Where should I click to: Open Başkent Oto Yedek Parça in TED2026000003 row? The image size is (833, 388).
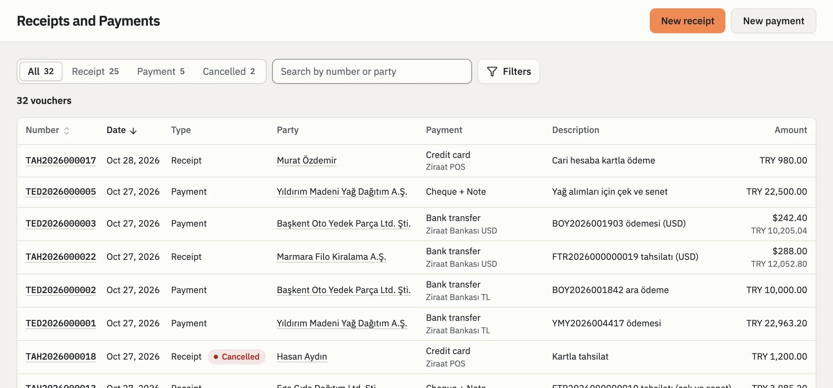[344, 223]
